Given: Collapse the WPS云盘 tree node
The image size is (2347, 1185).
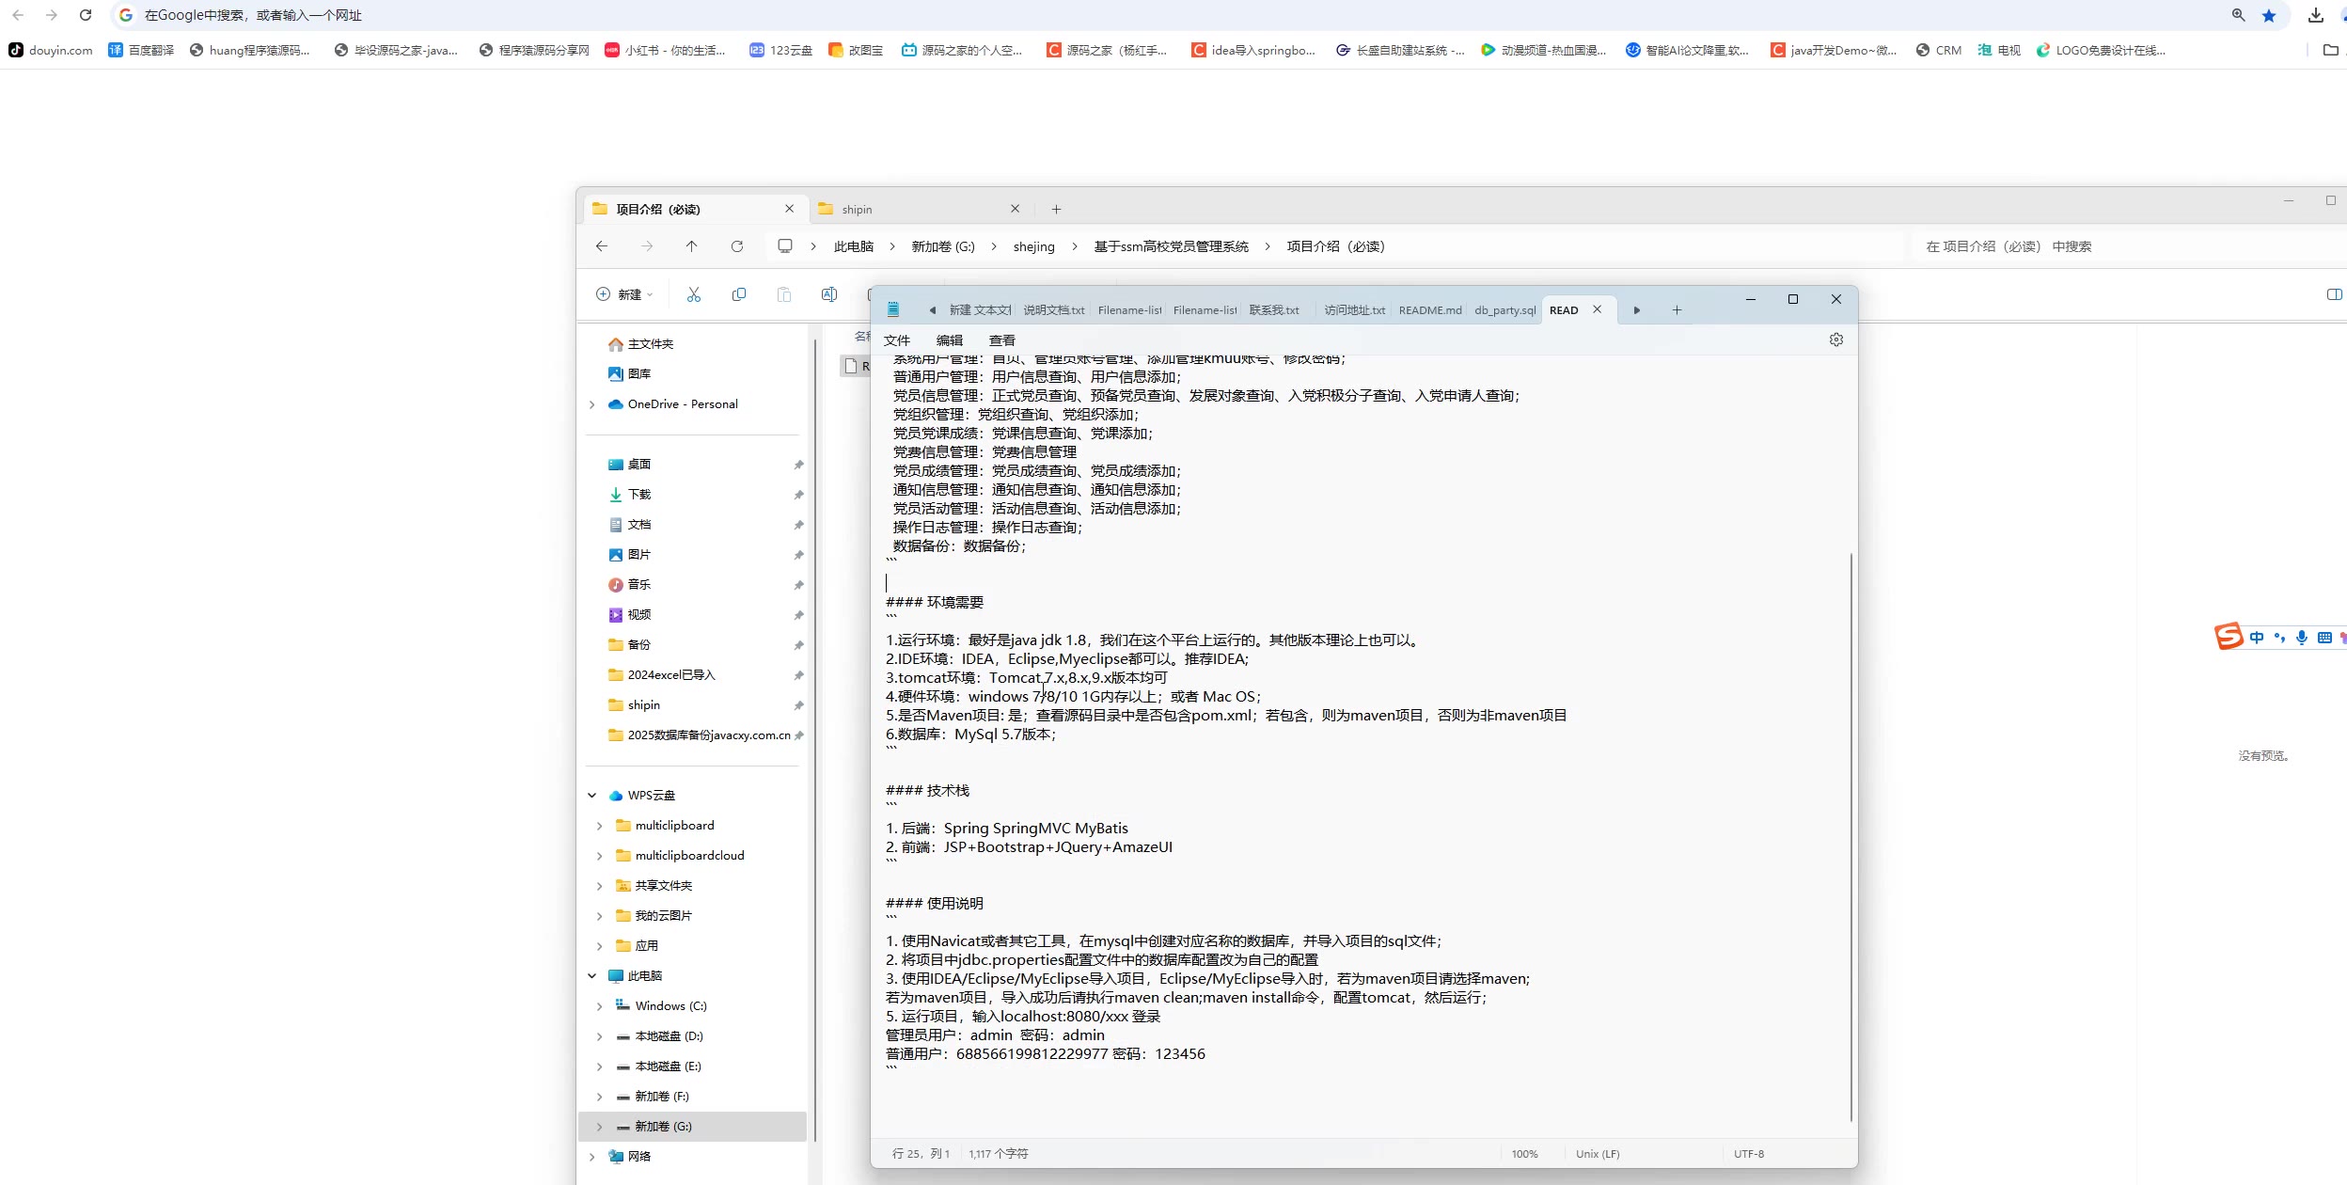Looking at the screenshot, I should point(592,796).
